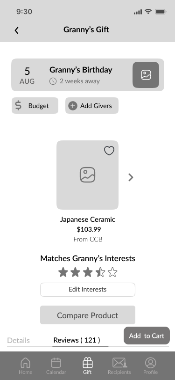Viewport: 175px width, 380px height.
Task: Tap the event image placeholder icon
Action: [146, 75]
